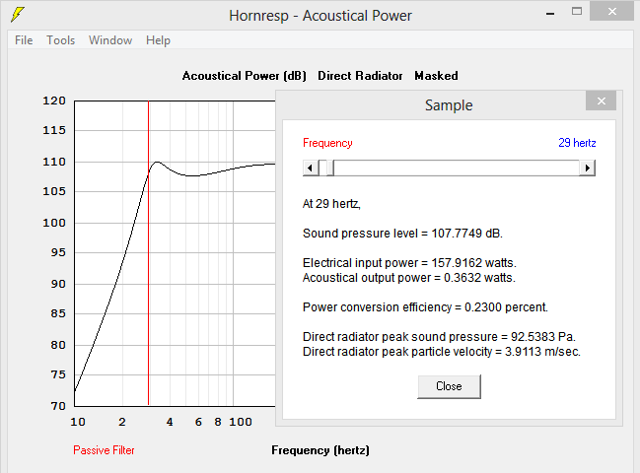Viewport: 640px width, 473px height.
Task: Close the Hornresp main window
Action: pyautogui.click(x=611, y=11)
